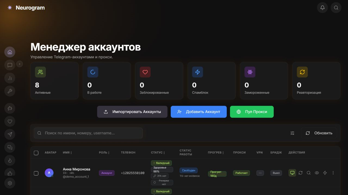Open the bot sidebar icon
Image resolution: width=348 pixels, height=195 pixels.
(10, 108)
